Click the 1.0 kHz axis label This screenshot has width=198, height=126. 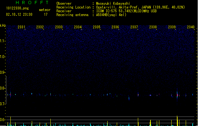pyautogui.click(x=3, y=57)
